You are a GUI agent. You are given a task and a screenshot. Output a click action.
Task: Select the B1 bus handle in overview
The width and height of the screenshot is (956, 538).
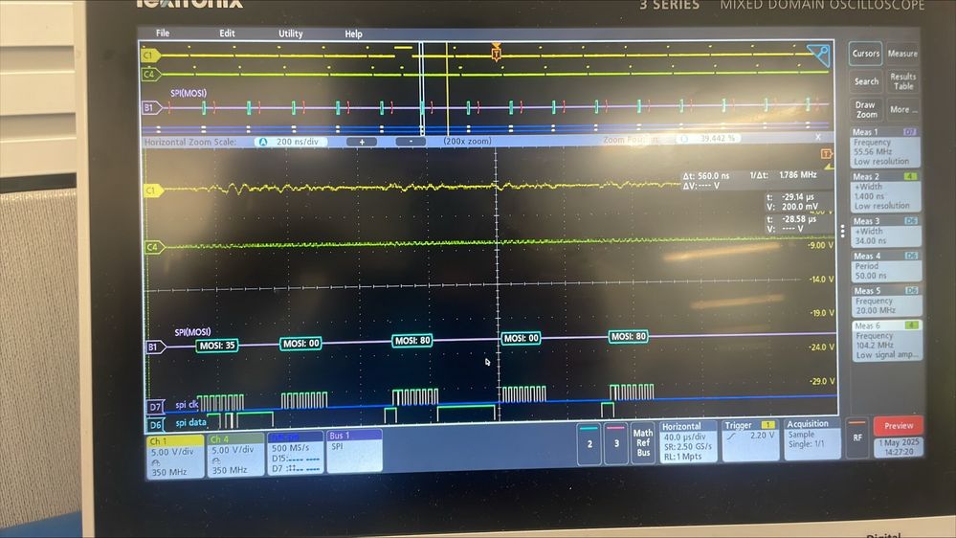[151, 107]
